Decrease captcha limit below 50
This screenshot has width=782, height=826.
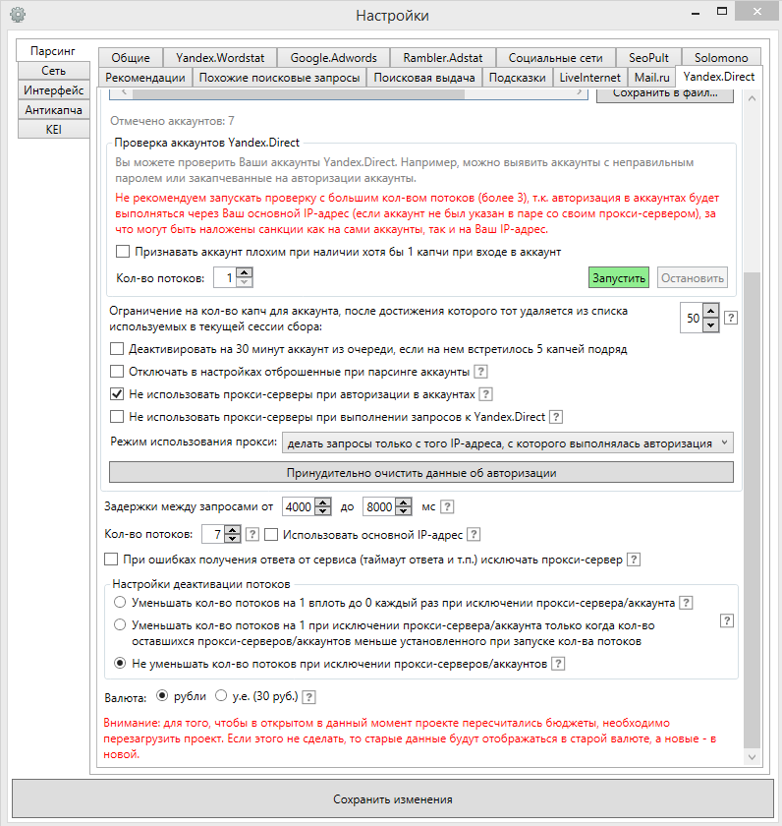(711, 325)
